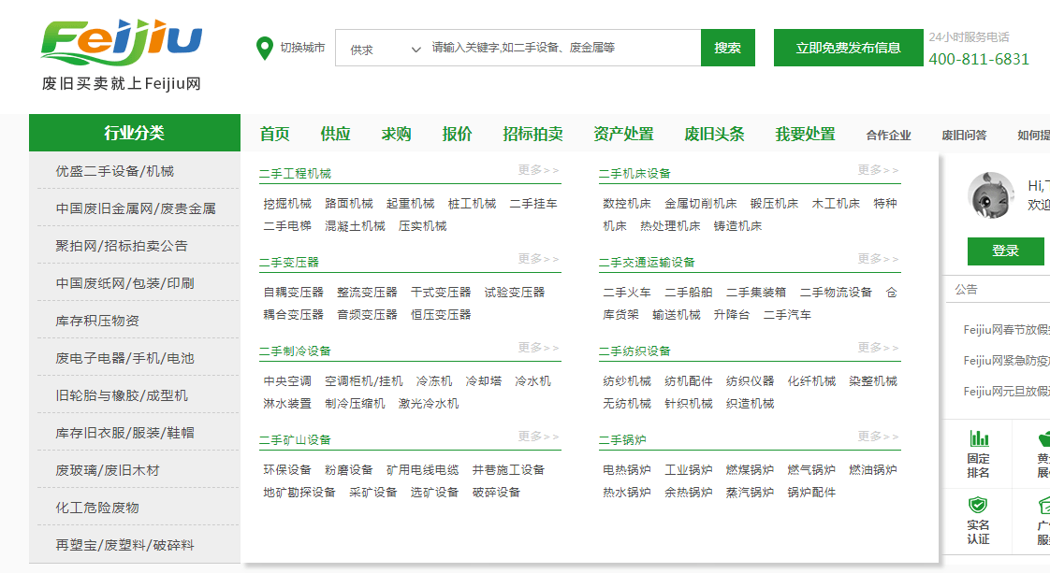Expand 更多 for 二手变压器
The width and height of the screenshot is (1050, 573).
539,258
